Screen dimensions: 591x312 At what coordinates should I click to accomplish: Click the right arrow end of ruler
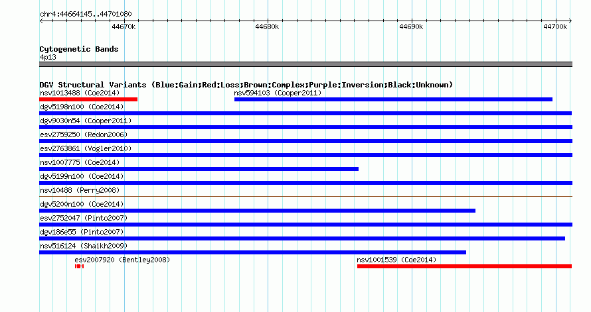point(570,21)
